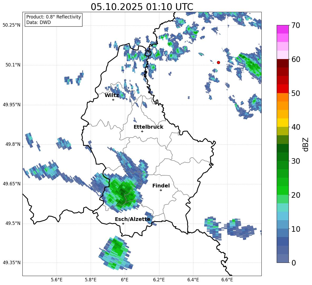Click the bright red colorbar segment near 50
312x285 pixels.
282,89
